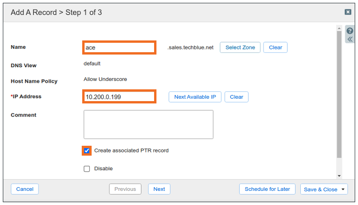Click inside the Comment text area
358x205 pixels.
148,125
